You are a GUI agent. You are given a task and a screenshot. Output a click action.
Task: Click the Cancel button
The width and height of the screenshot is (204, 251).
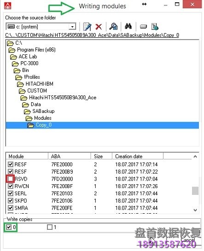pyautogui.click(x=188, y=240)
